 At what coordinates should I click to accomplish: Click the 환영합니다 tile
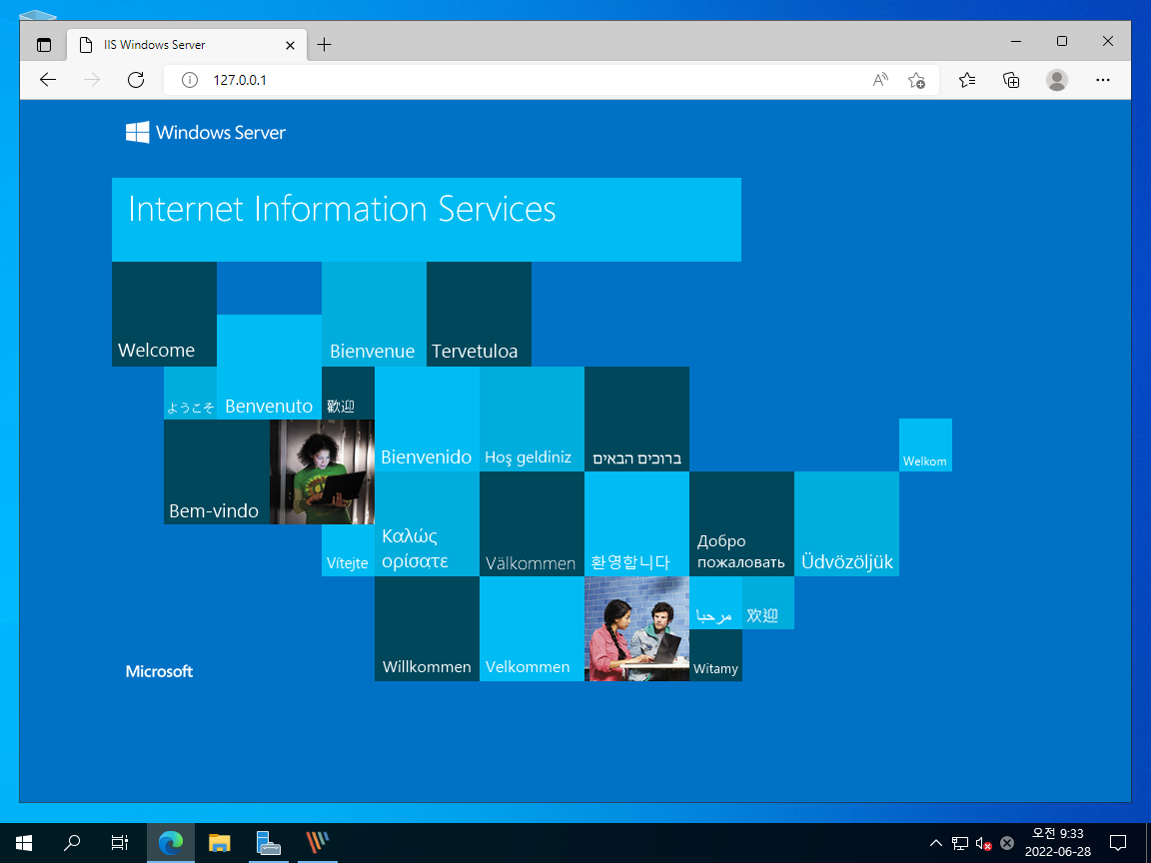(637, 524)
